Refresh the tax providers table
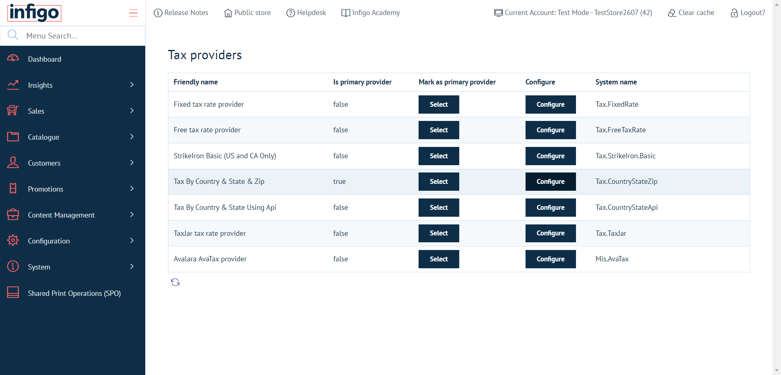This screenshot has height=375, width=781. [175, 282]
